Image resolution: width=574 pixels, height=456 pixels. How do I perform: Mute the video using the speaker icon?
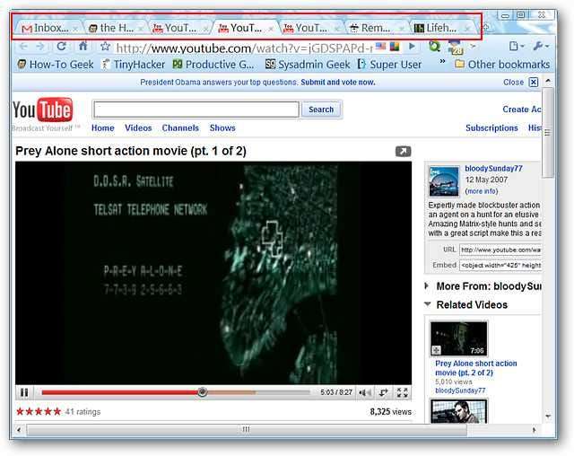[365, 392]
